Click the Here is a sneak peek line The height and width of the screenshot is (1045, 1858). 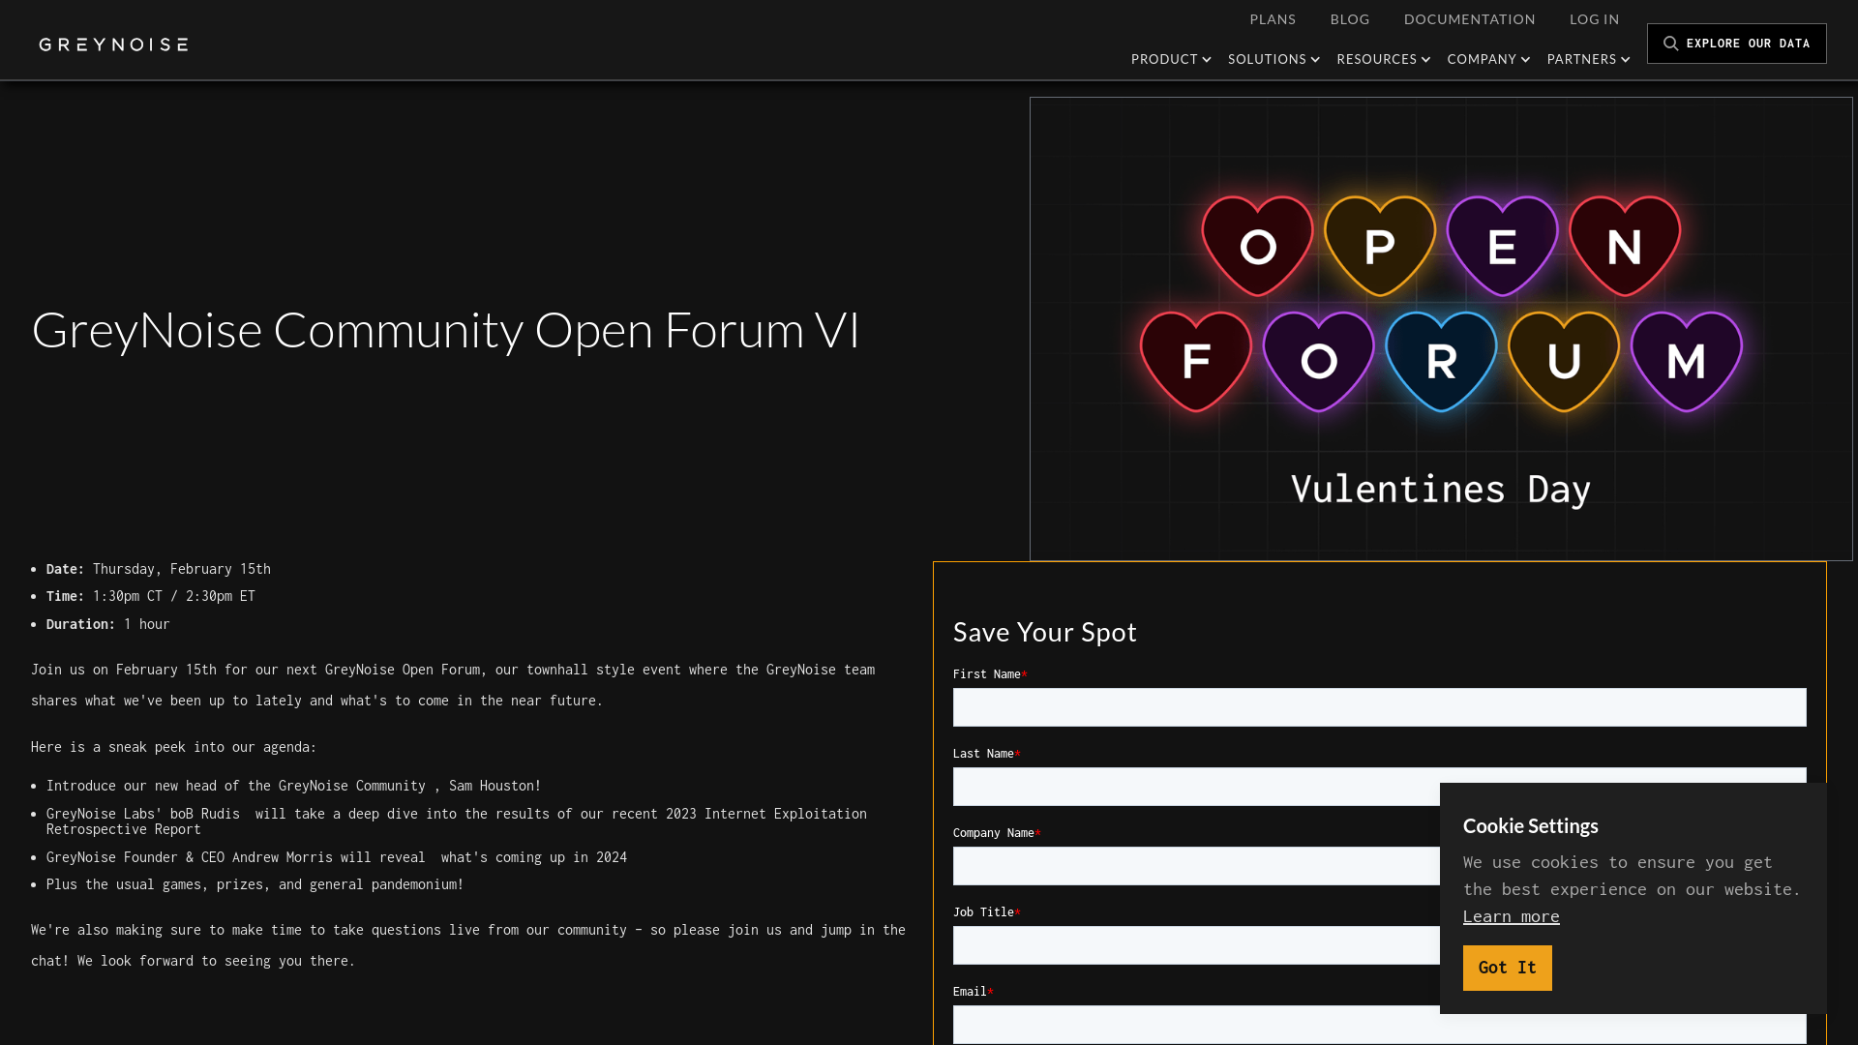pyautogui.click(x=174, y=747)
